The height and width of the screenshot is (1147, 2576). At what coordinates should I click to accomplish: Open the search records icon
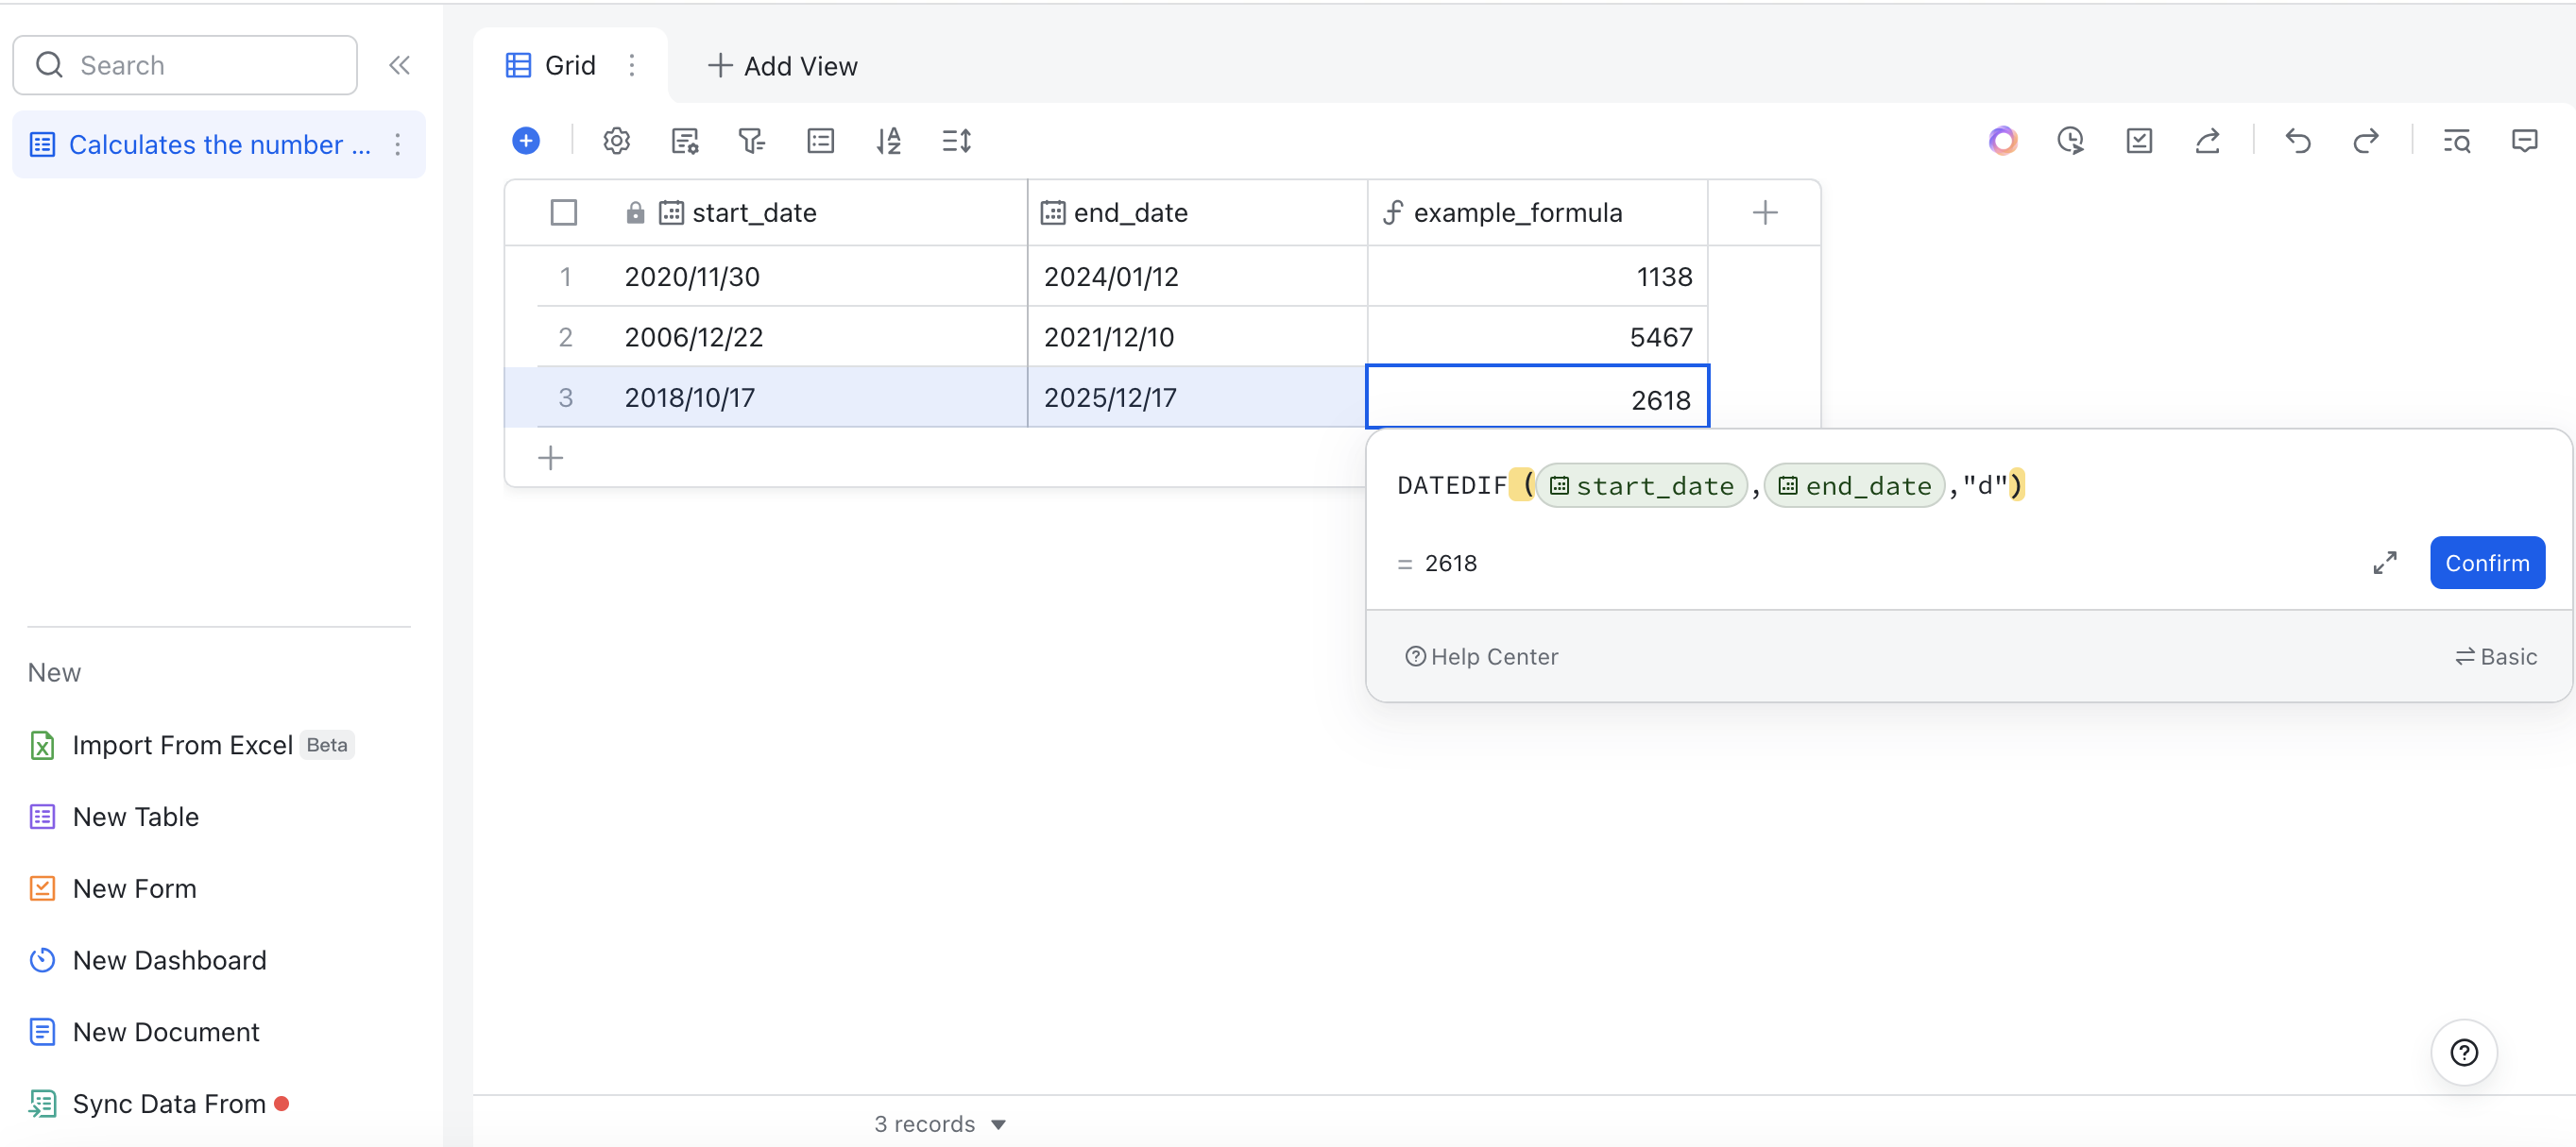[2457, 141]
